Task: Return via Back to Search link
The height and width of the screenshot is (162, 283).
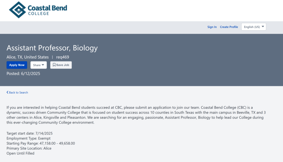Action: click(x=18, y=92)
